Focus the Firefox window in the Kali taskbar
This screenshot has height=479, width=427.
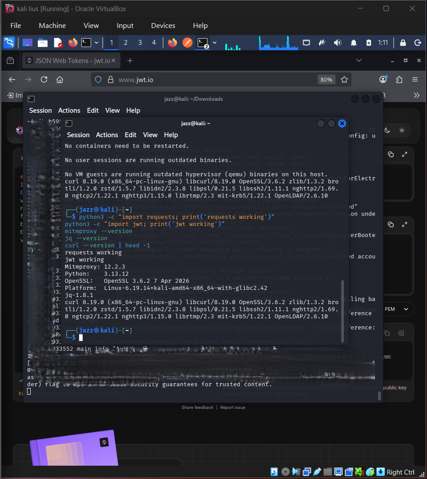[x=172, y=43]
